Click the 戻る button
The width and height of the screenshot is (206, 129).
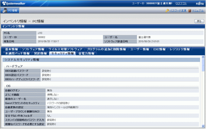[199, 21]
